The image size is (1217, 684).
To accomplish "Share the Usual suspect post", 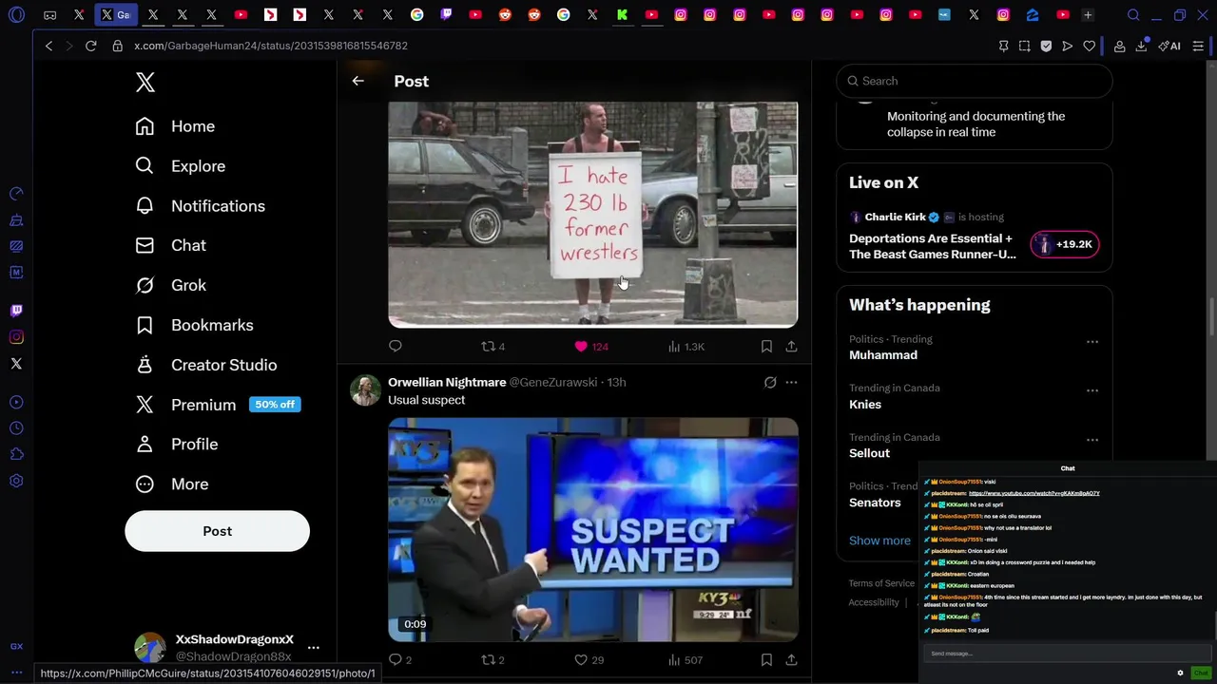I will (x=791, y=659).
